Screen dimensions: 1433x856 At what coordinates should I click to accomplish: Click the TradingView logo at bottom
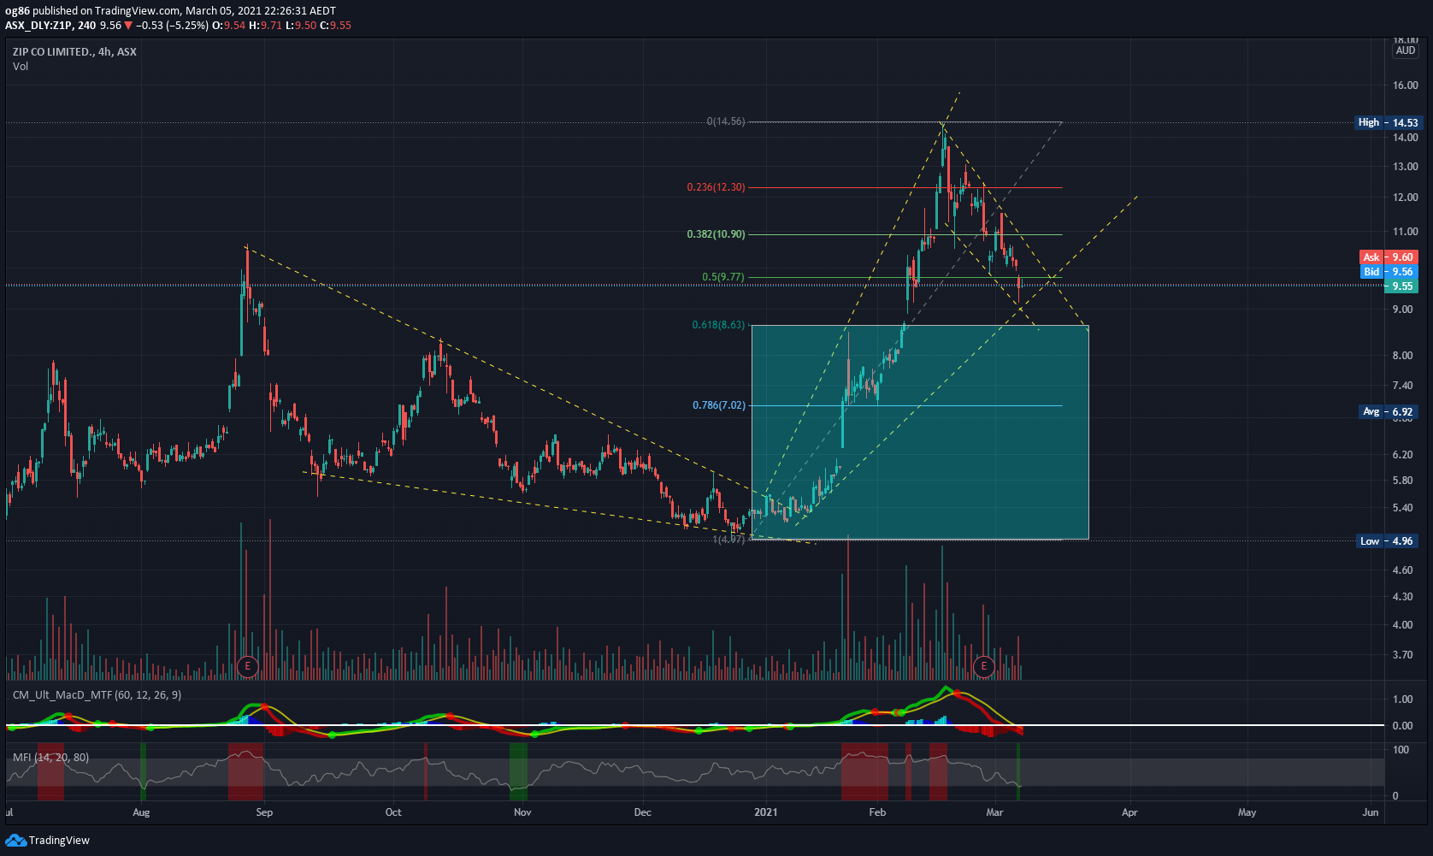coord(48,841)
